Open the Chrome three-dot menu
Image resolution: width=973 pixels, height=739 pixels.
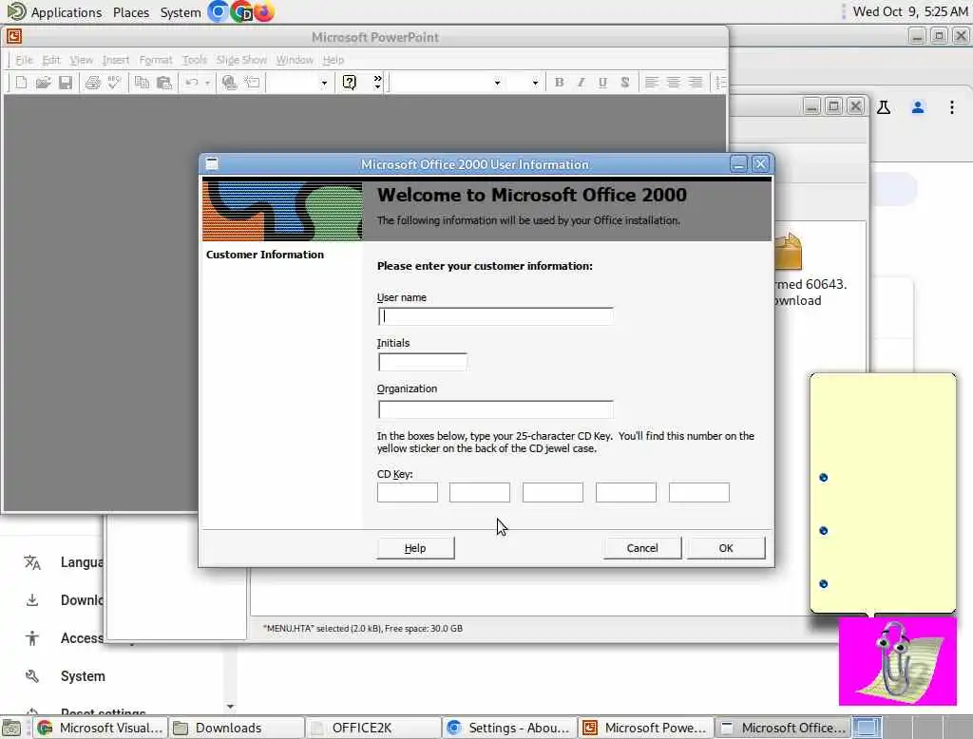[x=952, y=107]
